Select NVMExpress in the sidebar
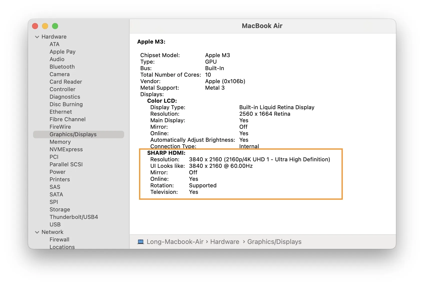 pyautogui.click(x=66, y=150)
